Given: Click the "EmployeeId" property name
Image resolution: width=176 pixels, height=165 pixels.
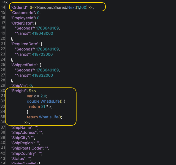Looking at the screenshot, I should coord(22,18).
